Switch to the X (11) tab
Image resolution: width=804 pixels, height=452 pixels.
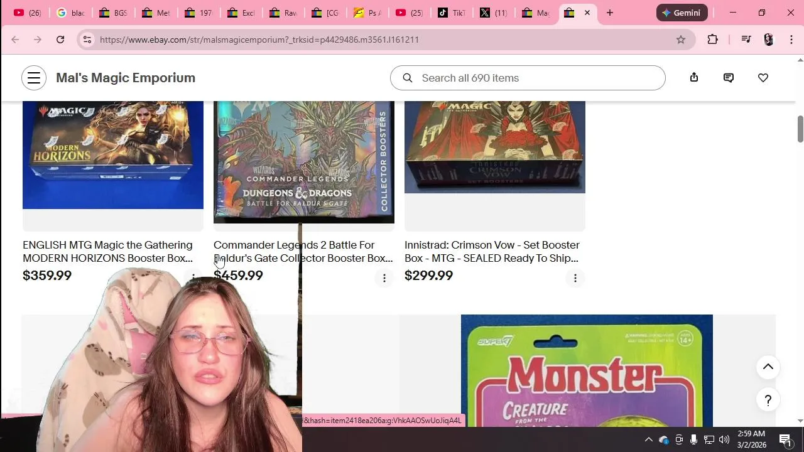click(494, 13)
